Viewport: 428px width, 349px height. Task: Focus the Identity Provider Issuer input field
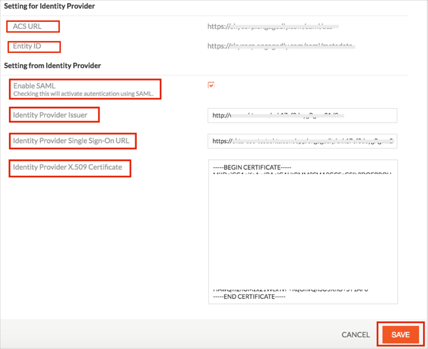302,115
